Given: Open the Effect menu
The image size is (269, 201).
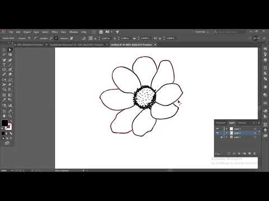Looking at the screenshot, I should point(55,32).
